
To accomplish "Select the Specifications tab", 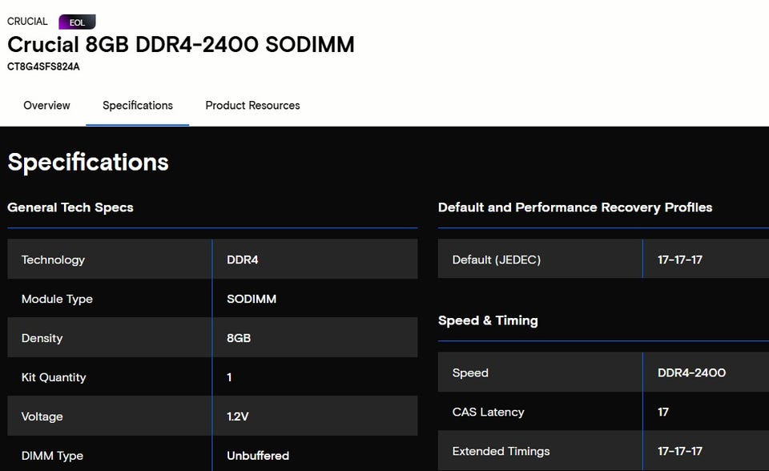I will point(137,106).
